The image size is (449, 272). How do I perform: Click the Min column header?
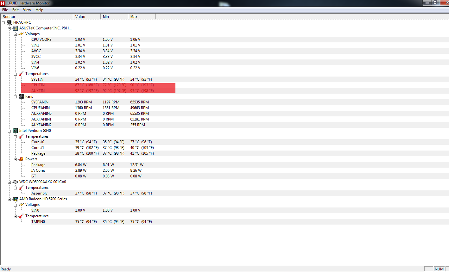coord(114,16)
